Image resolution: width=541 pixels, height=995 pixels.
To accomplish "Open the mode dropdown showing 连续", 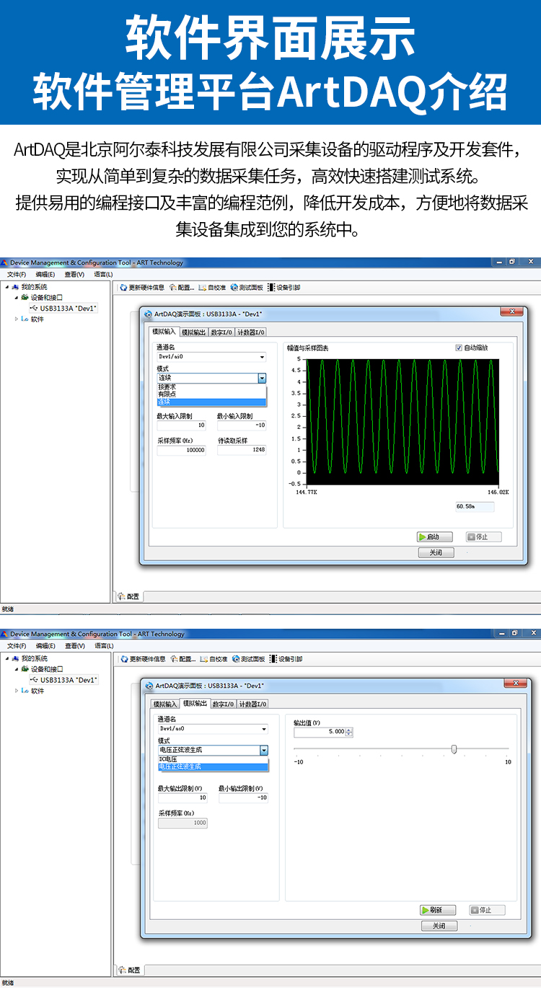I will pos(262,378).
